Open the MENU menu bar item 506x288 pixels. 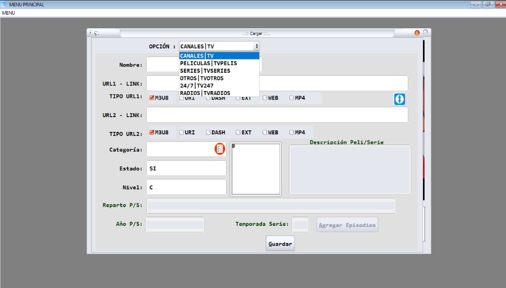(x=9, y=13)
